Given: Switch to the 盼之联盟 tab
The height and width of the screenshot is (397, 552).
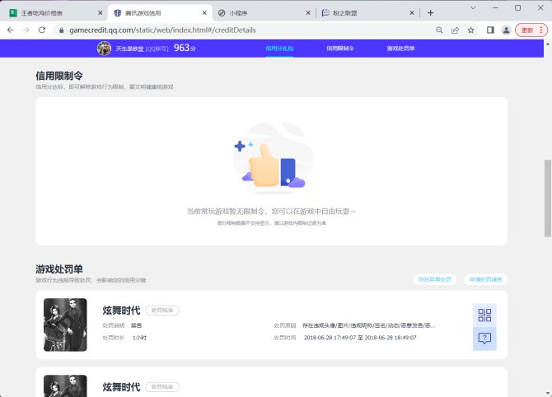Looking at the screenshot, I should click(x=368, y=13).
